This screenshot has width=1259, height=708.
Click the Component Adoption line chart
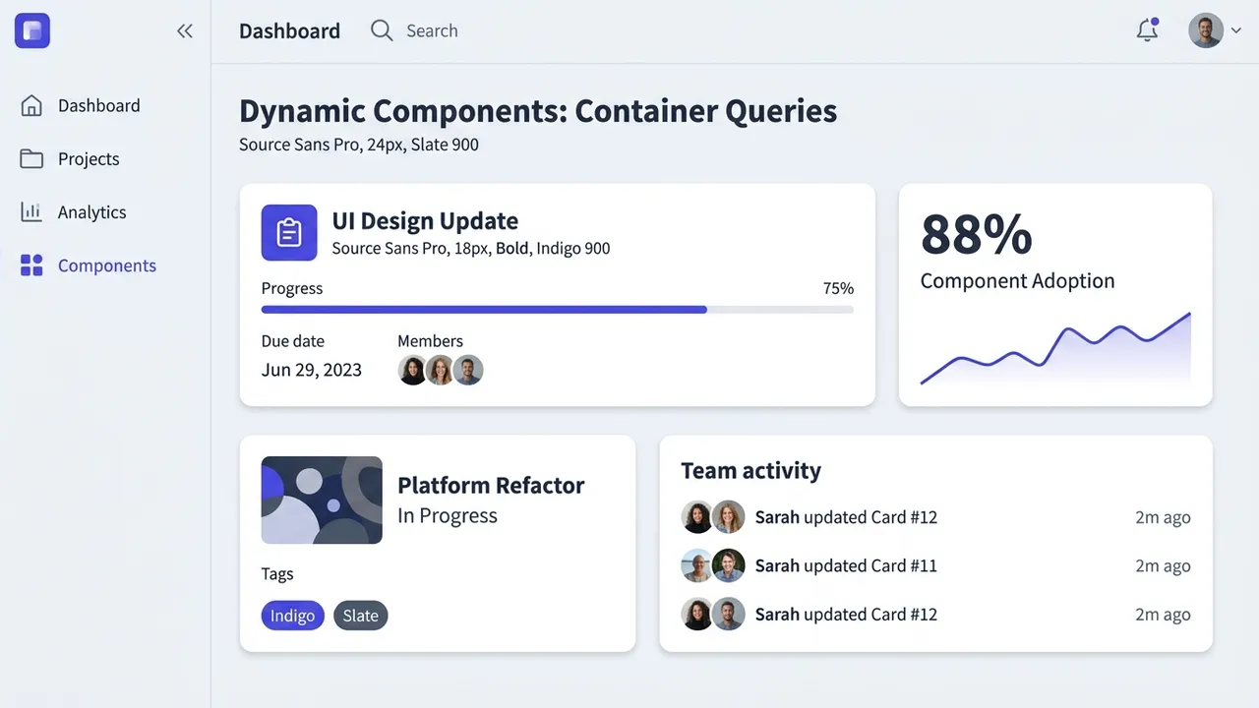(x=1055, y=349)
